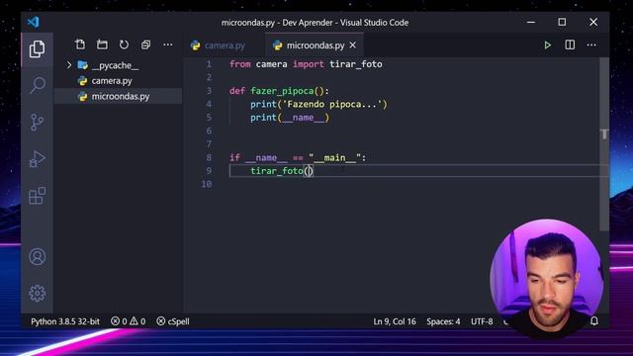Open the Search view
The image size is (633, 356).
tap(37, 85)
